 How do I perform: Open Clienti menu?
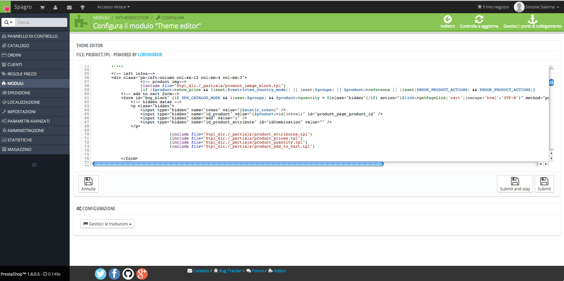[35, 64]
